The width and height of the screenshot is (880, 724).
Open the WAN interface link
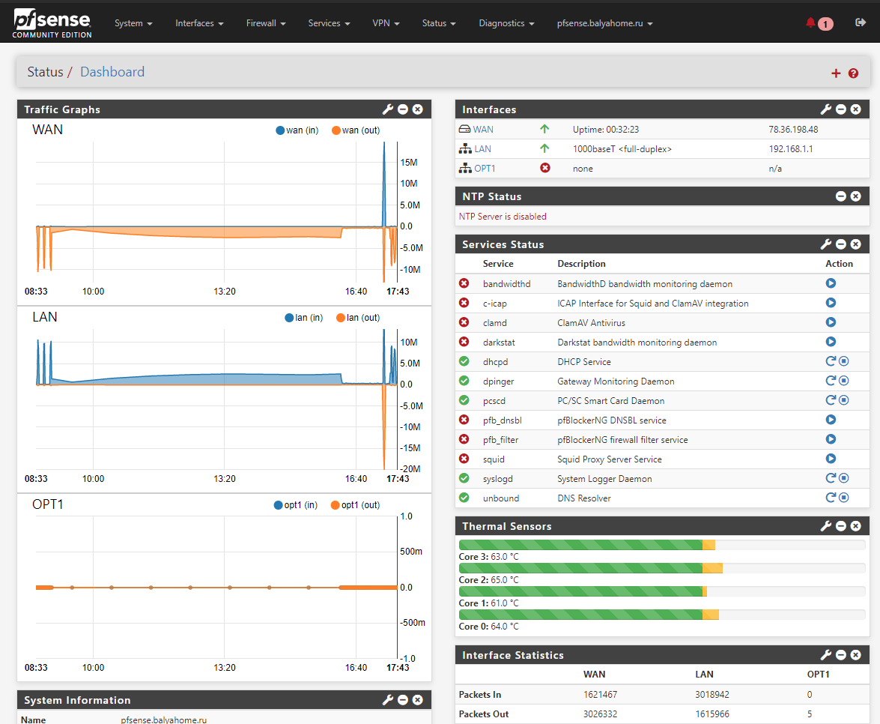483,130
